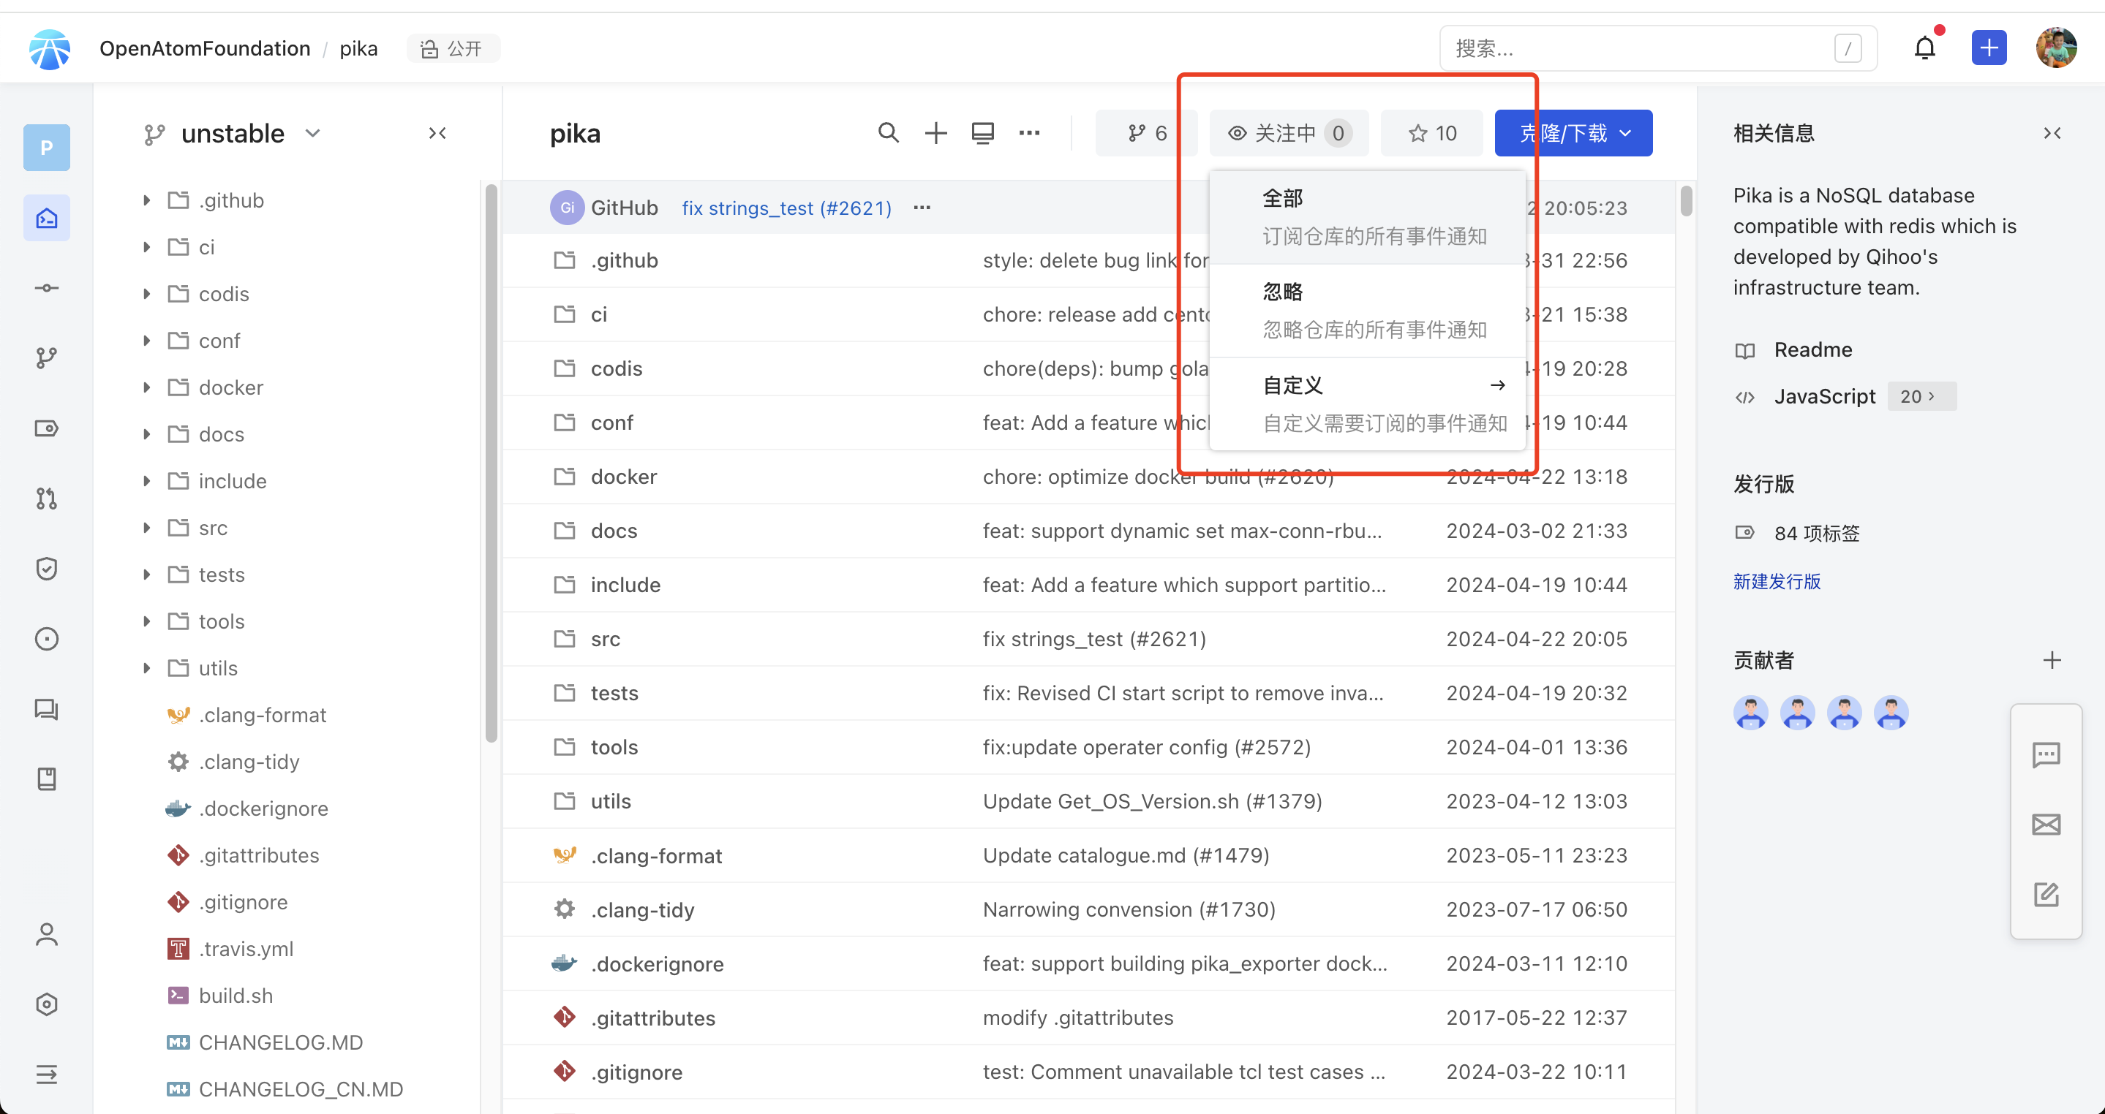The height and width of the screenshot is (1114, 2105).
Task: Open the OpenAtomFoundation breadcrumb link
Action: pos(205,48)
